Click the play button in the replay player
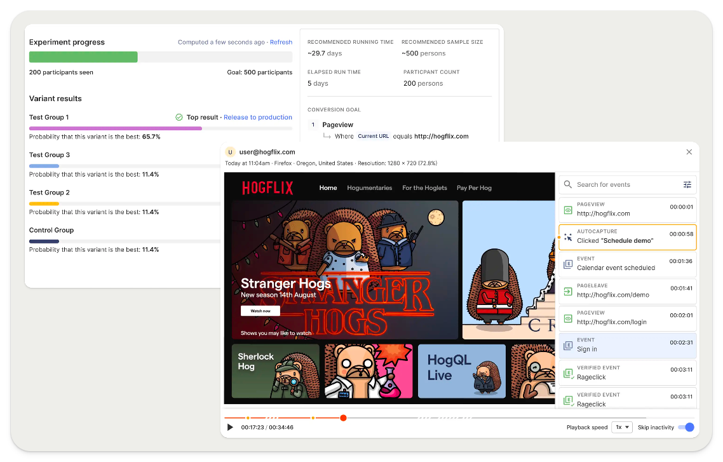Viewport: 723px width, 462px height. [x=230, y=428]
